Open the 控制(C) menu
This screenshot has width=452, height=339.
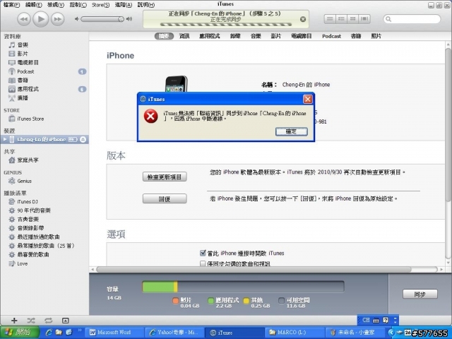pyautogui.click(x=78, y=5)
